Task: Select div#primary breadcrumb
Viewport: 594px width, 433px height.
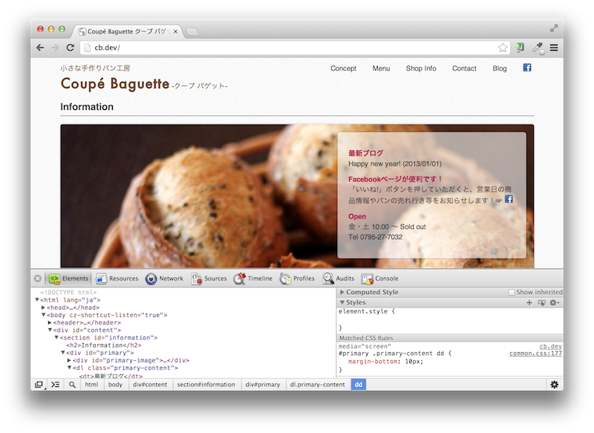Action: coord(263,385)
